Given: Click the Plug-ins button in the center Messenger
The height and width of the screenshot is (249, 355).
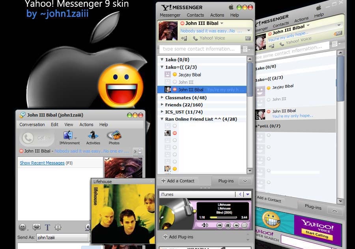Looking at the screenshot, I should (x=226, y=181).
